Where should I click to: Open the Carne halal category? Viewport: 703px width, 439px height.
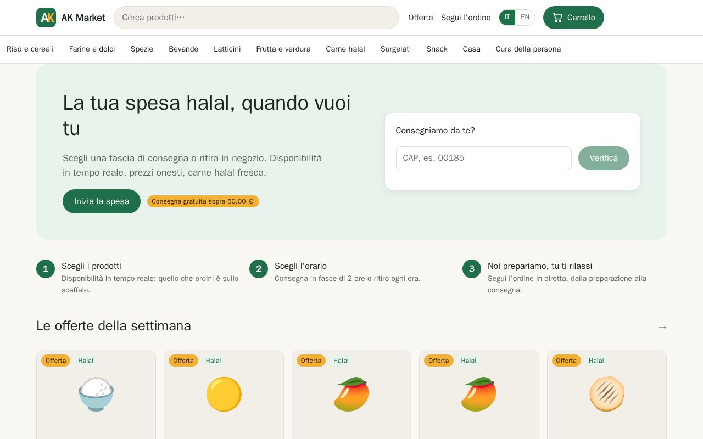click(345, 49)
